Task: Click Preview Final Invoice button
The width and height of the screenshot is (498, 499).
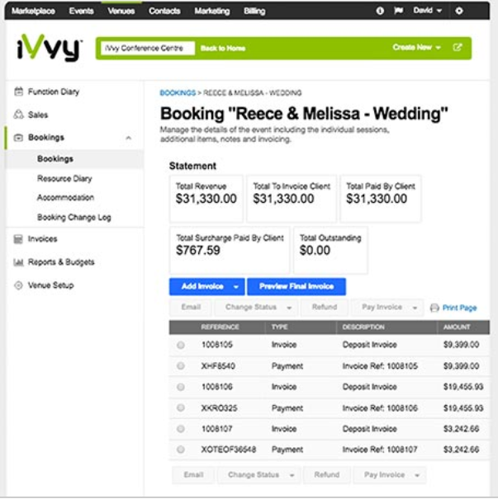Action: 296,286
